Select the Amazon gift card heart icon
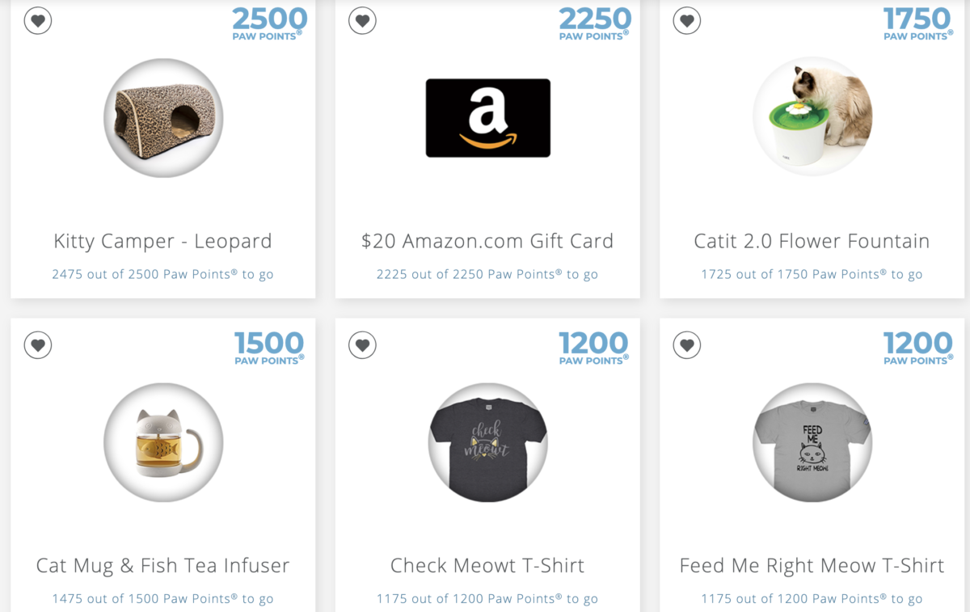The height and width of the screenshot is (612, 970). coord(362,21)
